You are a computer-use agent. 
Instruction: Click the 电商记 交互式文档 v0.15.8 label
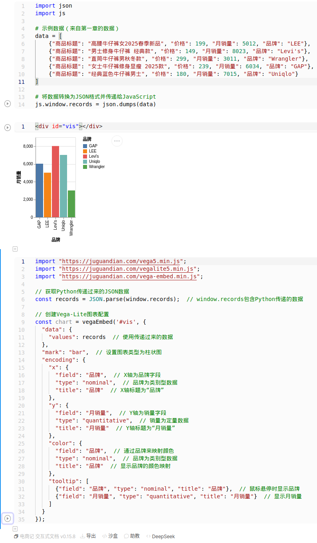pos(48,536)
